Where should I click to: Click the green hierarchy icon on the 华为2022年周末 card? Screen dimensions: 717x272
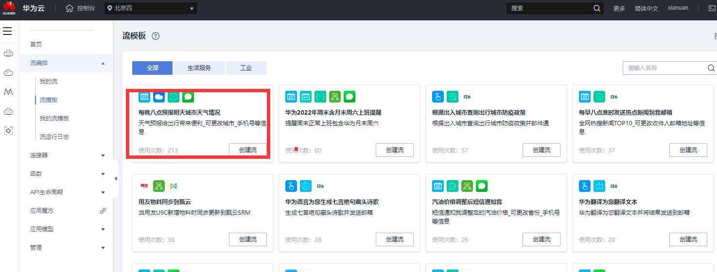click(335, 97)
